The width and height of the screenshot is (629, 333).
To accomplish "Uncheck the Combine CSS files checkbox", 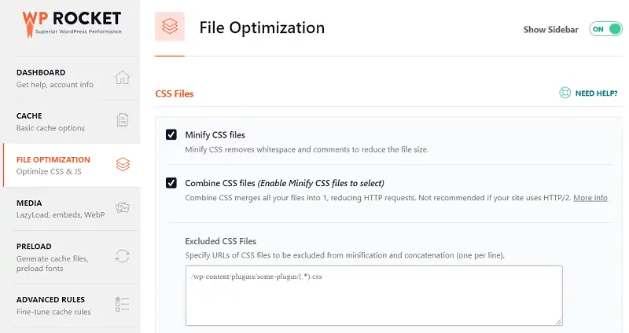I will click(x=171, y=183).
